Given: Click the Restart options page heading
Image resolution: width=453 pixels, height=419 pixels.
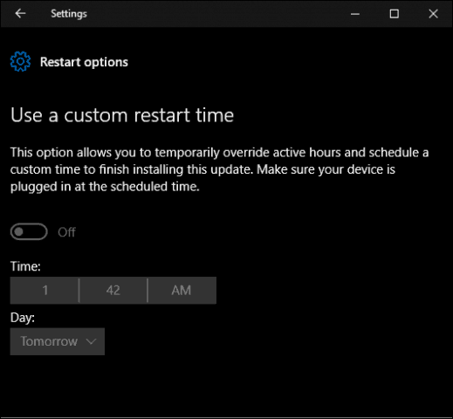Looking at the screenshot, I should point(84,62).
